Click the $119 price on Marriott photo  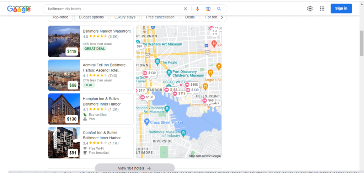coord(72,52)
